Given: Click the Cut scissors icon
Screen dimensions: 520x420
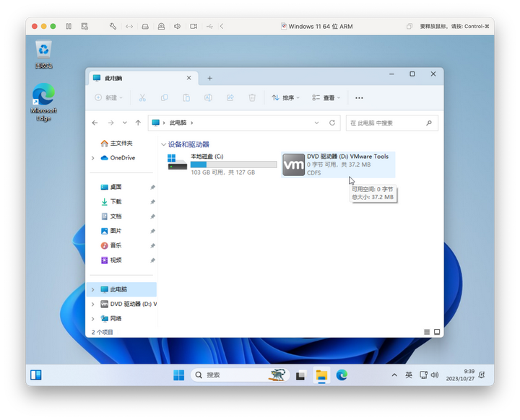Looking at the screenshot, I should pyautogui.click(x=142, y=98).
